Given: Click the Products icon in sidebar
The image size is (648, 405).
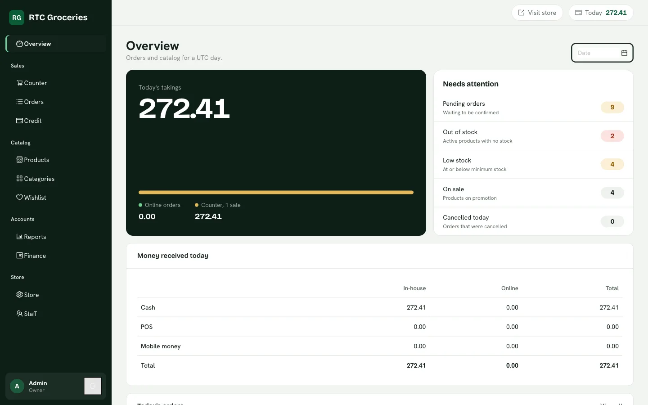Looking at the screenshot, I should tap(19, 160).
